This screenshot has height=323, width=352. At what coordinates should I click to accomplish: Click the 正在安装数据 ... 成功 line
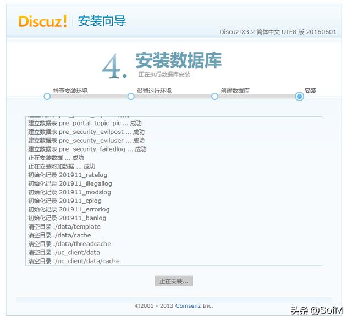[56, 158]
